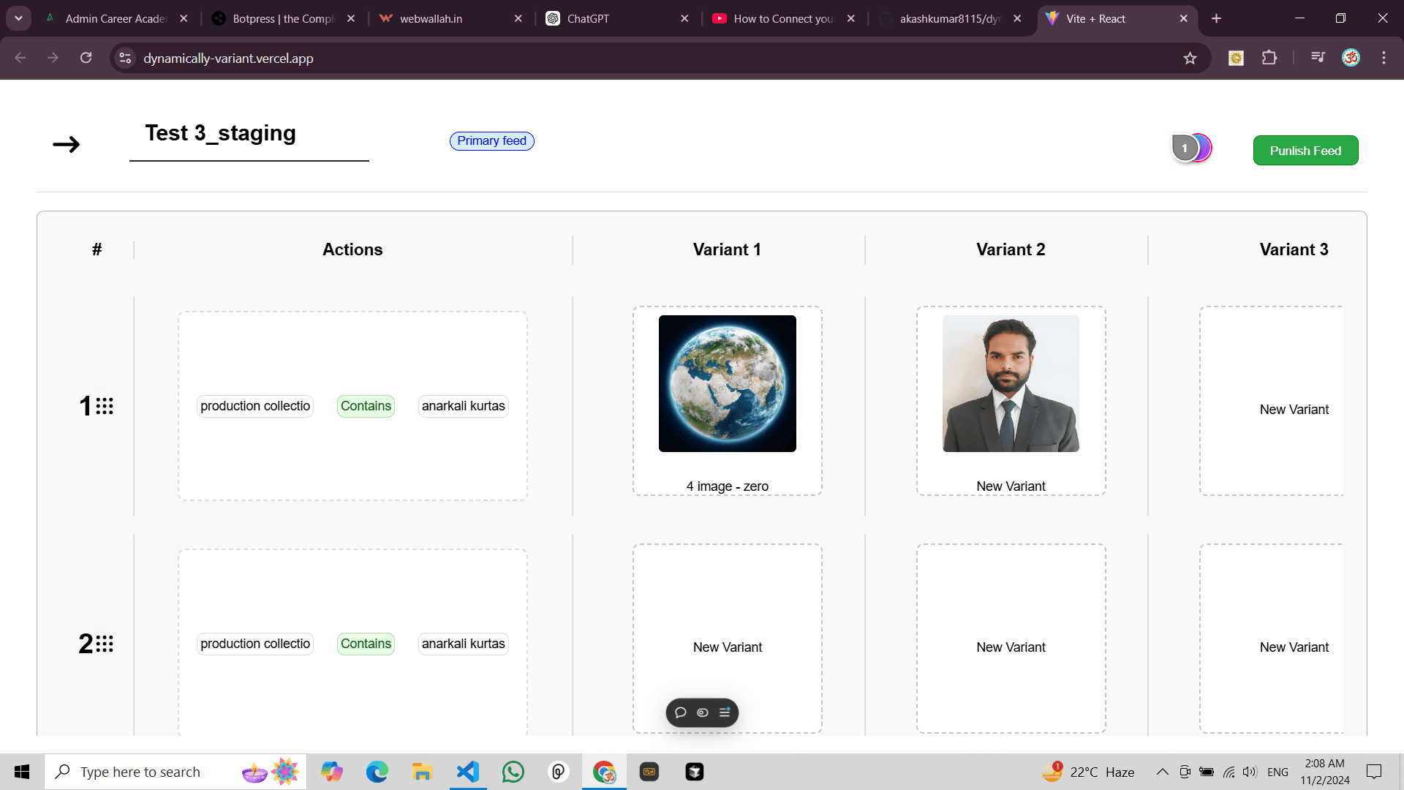This screenshot has height=790, width=1404.
Task: Switch to Botpress browser tab
Action: click(283, 18)
